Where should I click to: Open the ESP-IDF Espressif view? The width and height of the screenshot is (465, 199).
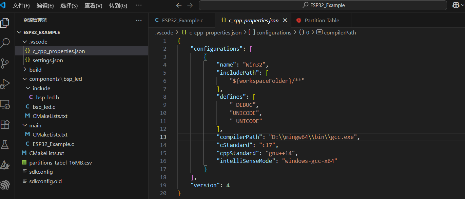[x=5, y=185]
